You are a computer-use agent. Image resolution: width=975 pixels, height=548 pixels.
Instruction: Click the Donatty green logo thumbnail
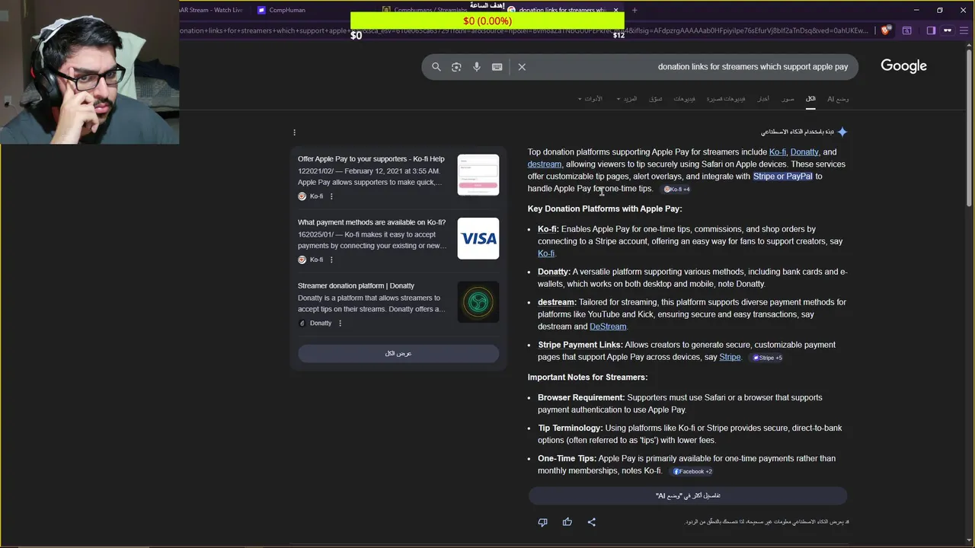coord(478,302)
